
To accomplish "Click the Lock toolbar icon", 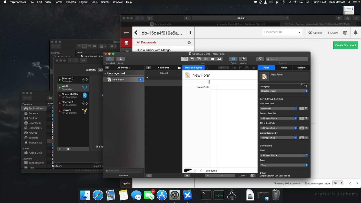I will (x=120, y=59).
